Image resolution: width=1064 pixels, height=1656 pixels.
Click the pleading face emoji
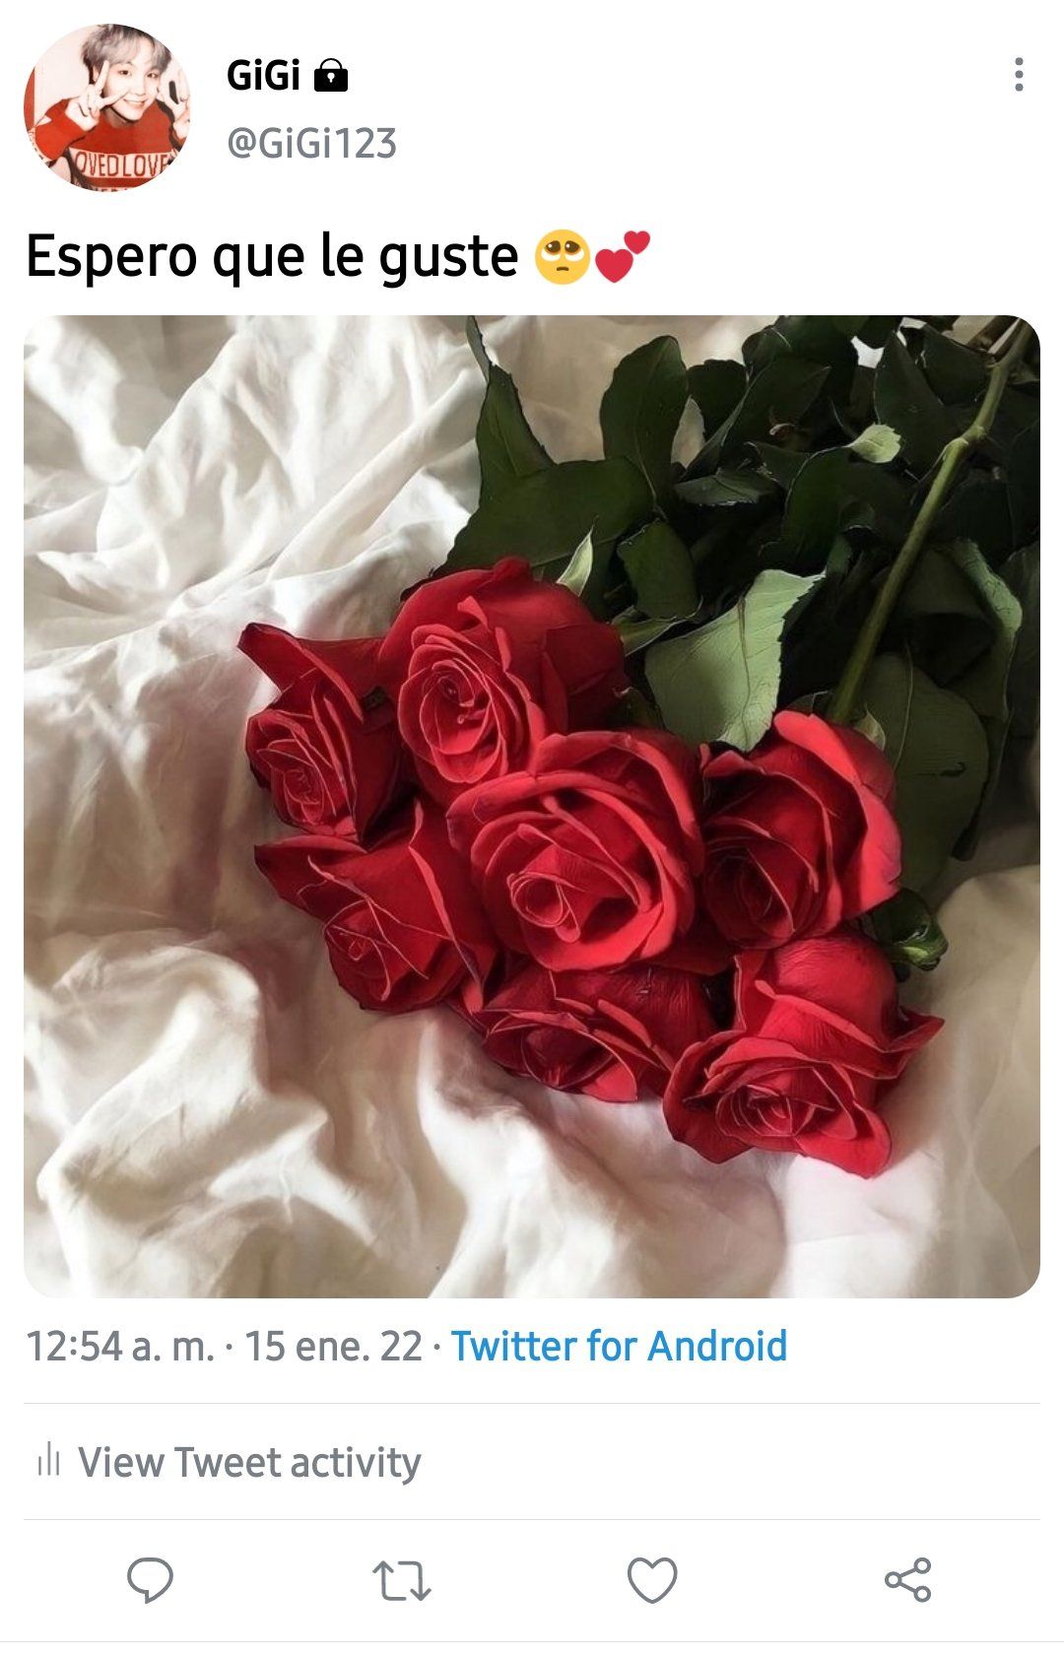(562, 257)
